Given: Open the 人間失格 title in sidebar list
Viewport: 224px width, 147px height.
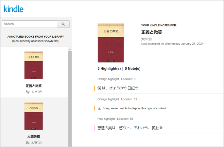Looking at the screenshot, I should click(34, 137).
